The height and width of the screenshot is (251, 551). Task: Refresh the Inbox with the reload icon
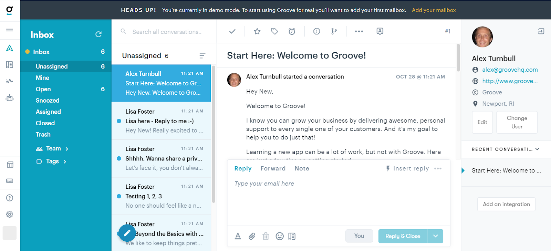pyautogui.click(x=98, y=34)
